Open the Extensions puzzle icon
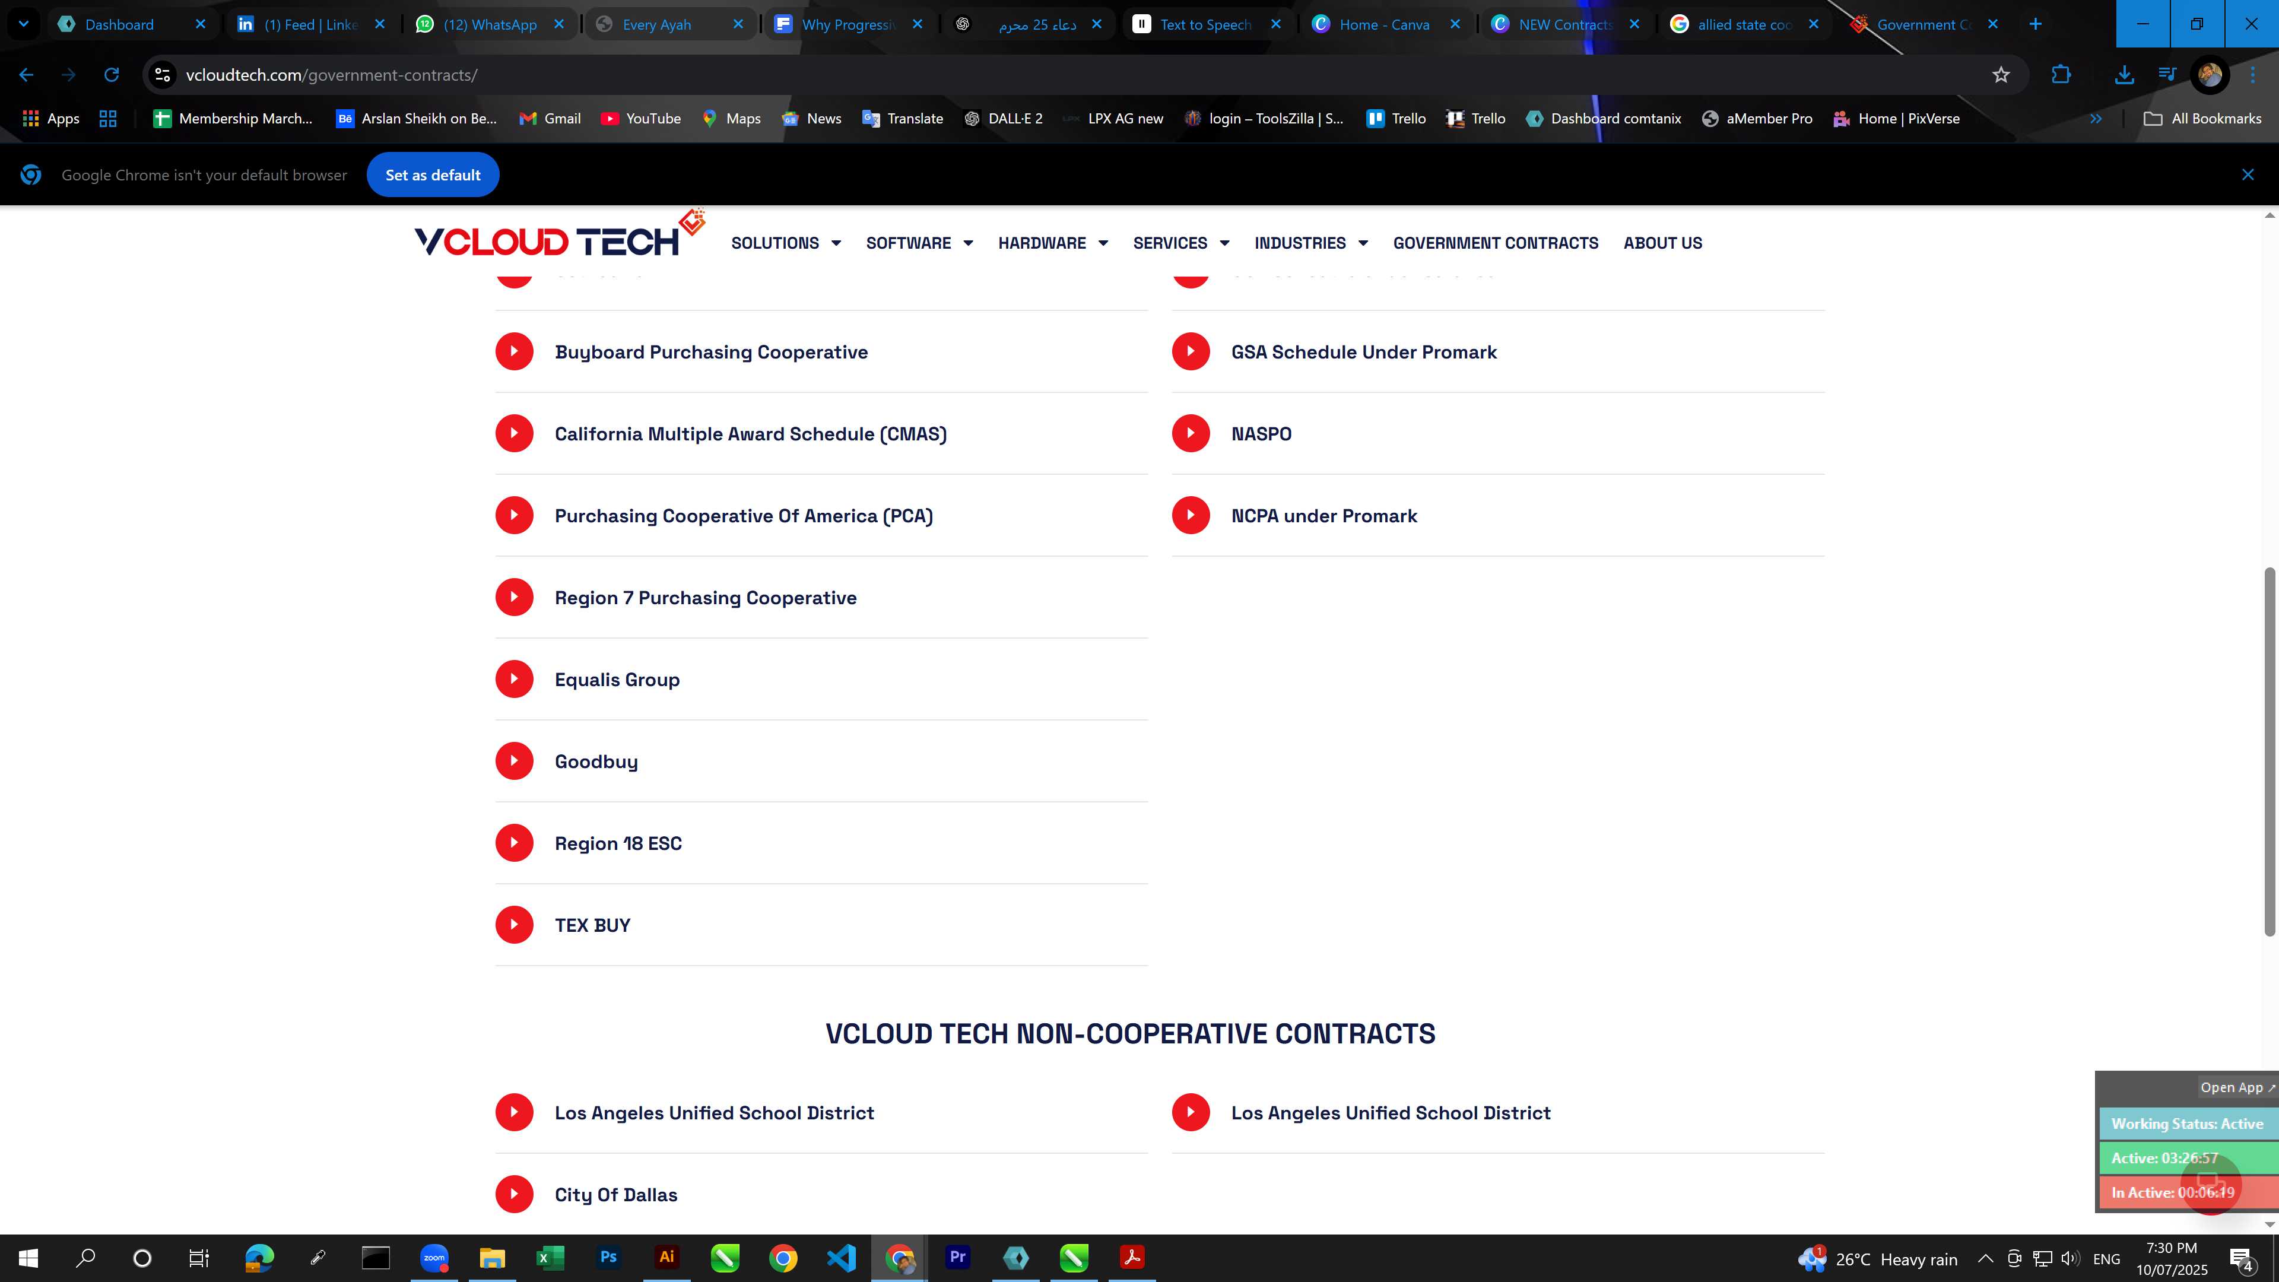The image size is (2279, 1282). click(x=2061, y=75)
